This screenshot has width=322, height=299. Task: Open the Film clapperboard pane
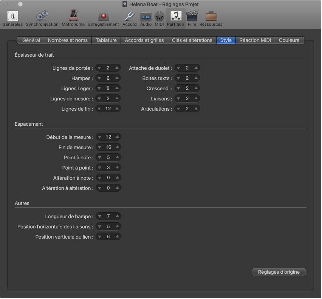192,18
